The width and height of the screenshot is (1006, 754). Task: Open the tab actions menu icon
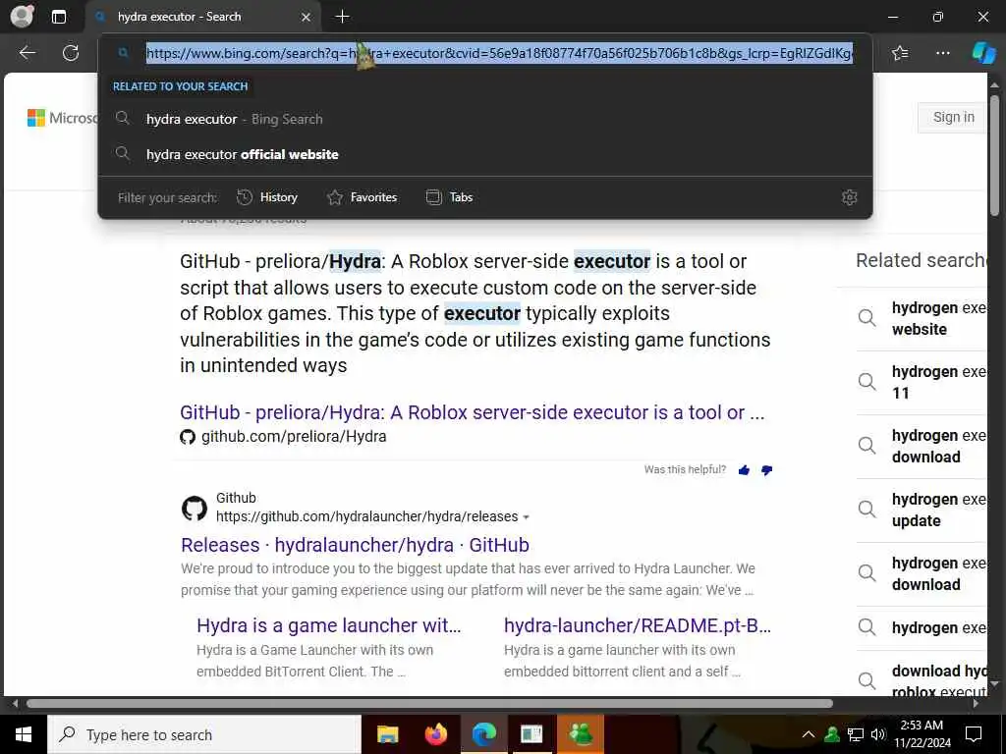click(58, 17)
